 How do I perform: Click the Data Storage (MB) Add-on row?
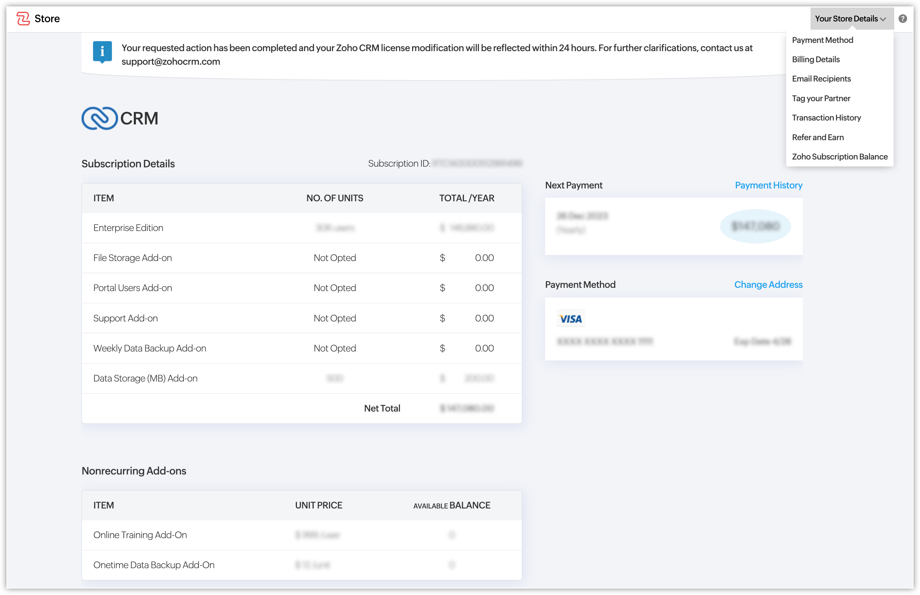pos(145,378)
